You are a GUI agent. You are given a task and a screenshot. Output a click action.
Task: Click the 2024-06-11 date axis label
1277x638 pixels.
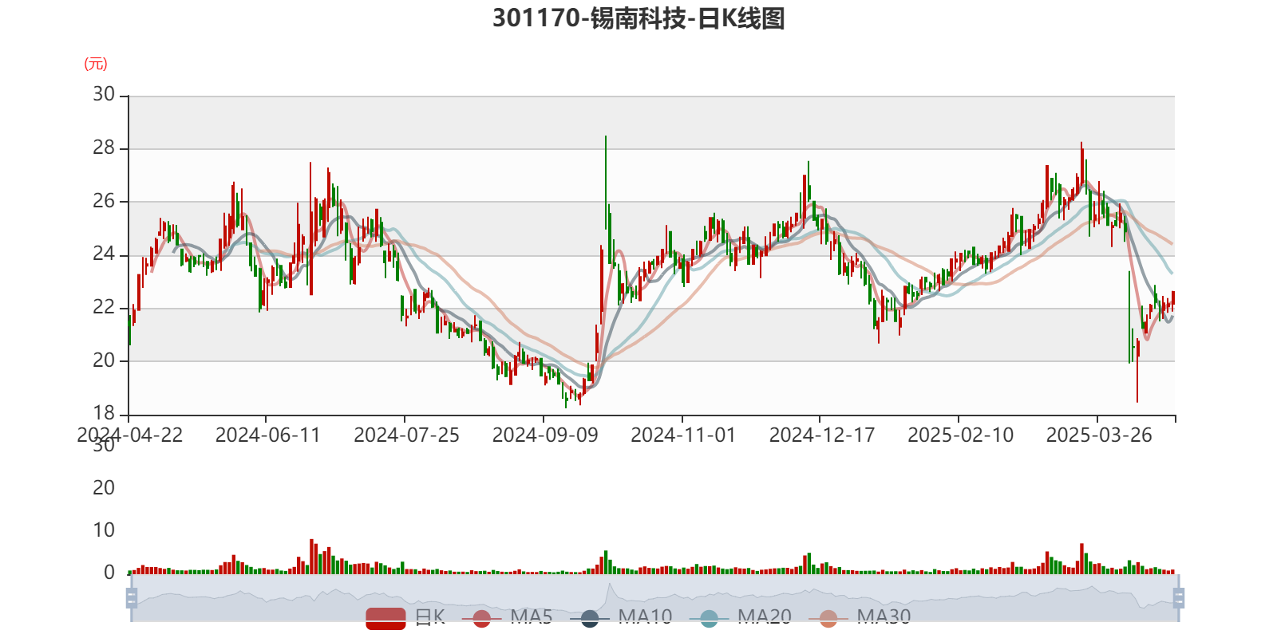267,435
